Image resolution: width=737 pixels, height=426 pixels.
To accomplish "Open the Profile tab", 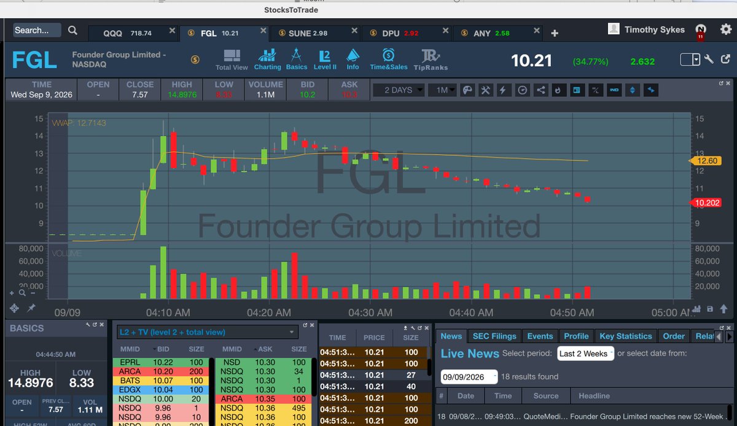I will [577, 336].
